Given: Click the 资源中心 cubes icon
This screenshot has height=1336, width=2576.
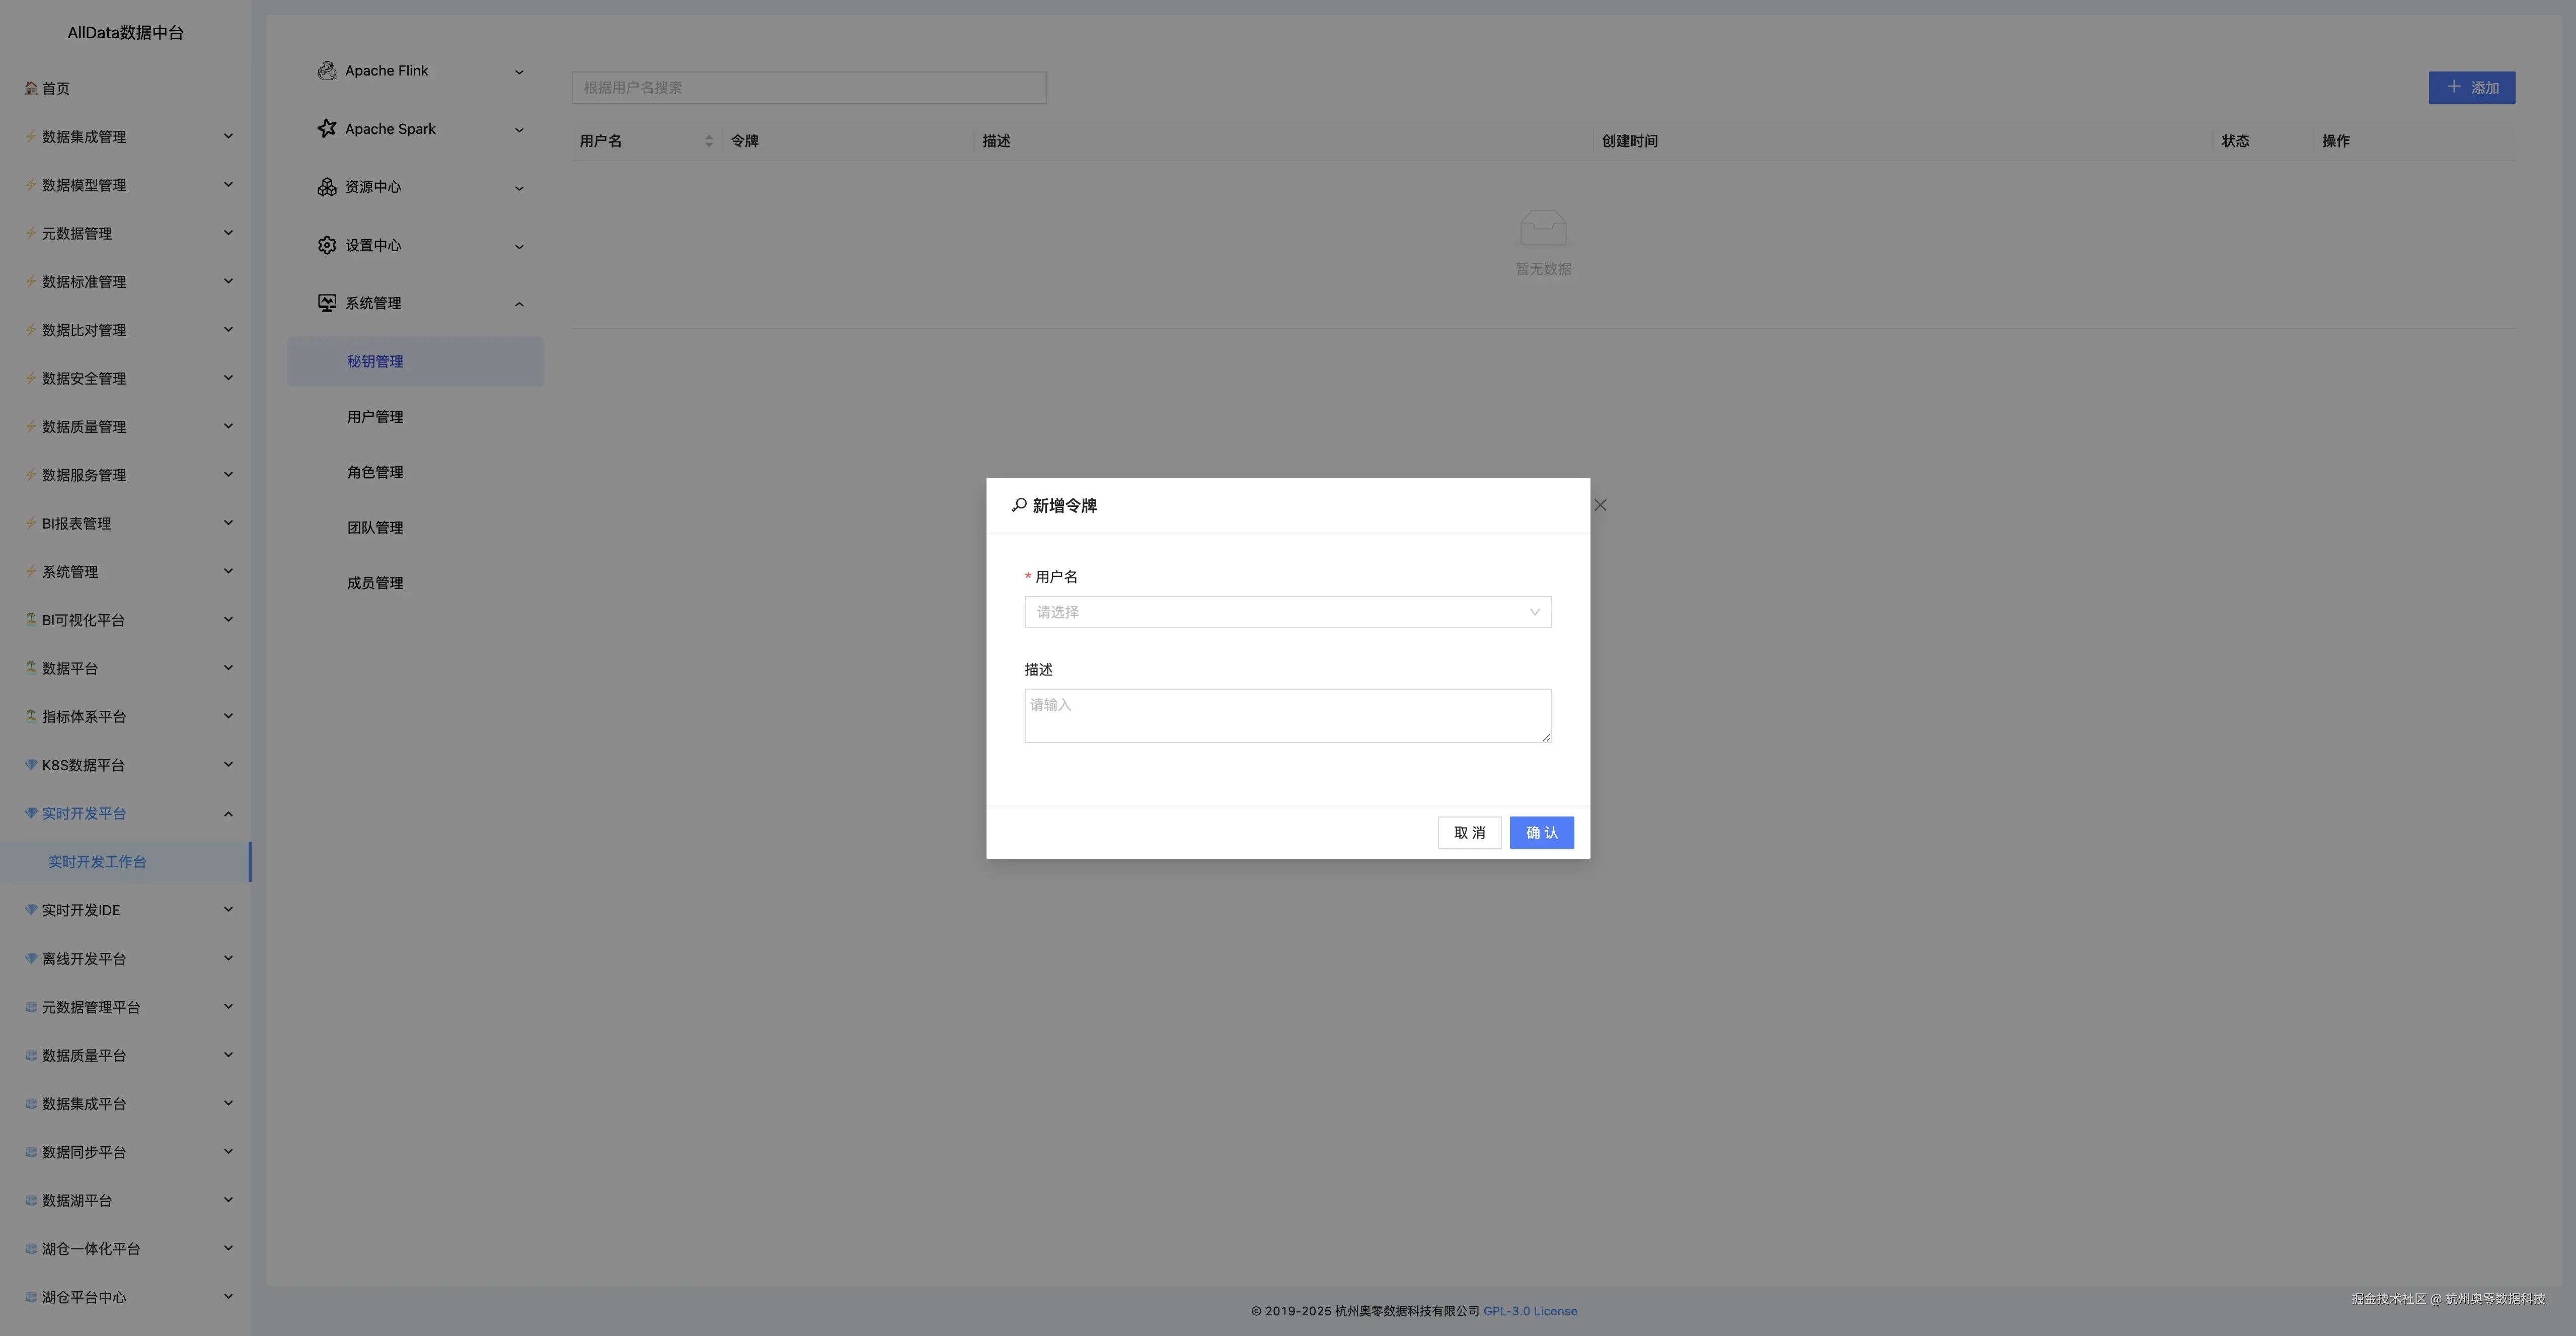Looking at the screenshot, I should (x=326, y=187).
